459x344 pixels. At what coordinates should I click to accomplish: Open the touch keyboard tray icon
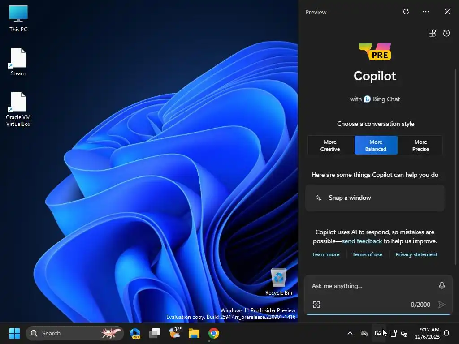click(x=378, y=333)
